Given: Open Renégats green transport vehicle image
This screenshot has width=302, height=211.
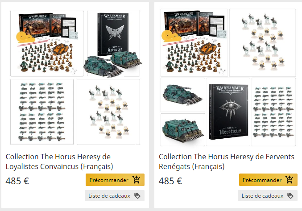Looking at the screenshot, I should click(x=183, y=129).
